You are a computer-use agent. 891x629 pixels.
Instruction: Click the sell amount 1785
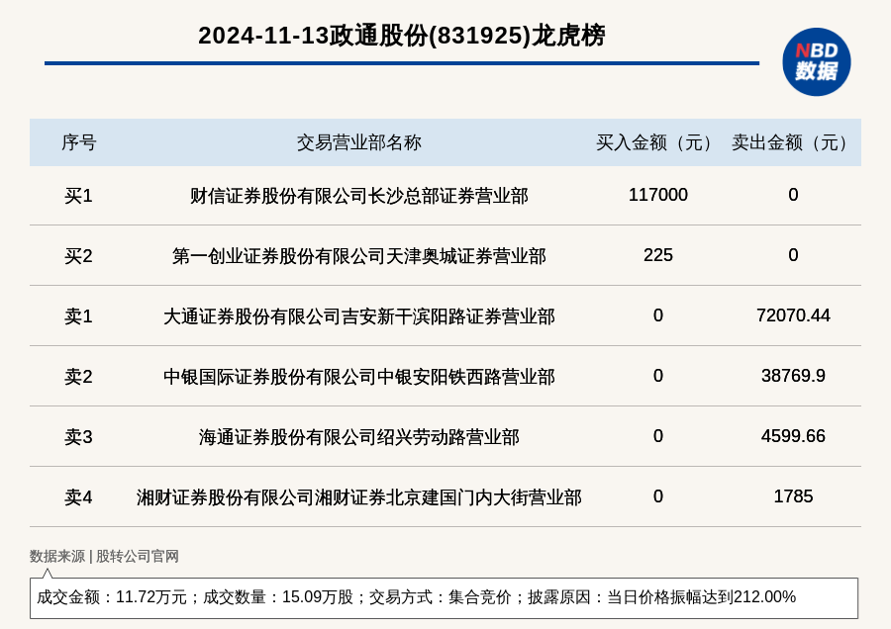[793, 495]
